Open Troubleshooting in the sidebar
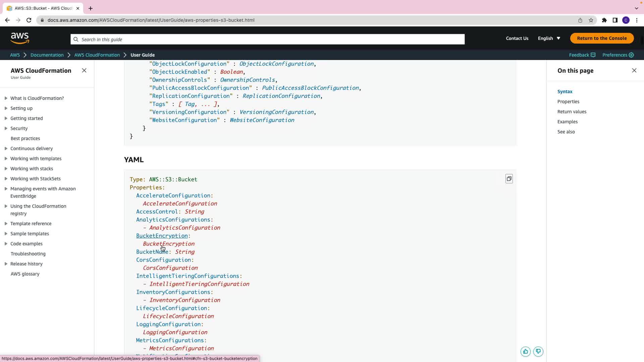 (x=28, y=254)
